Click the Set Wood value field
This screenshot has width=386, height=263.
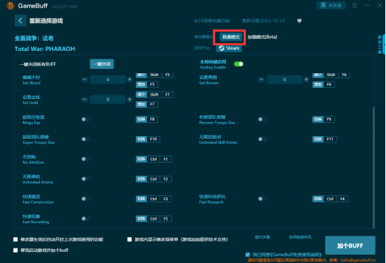coord(108,80)
